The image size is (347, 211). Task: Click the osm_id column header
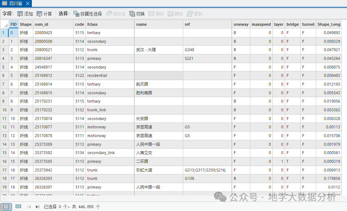53,24
